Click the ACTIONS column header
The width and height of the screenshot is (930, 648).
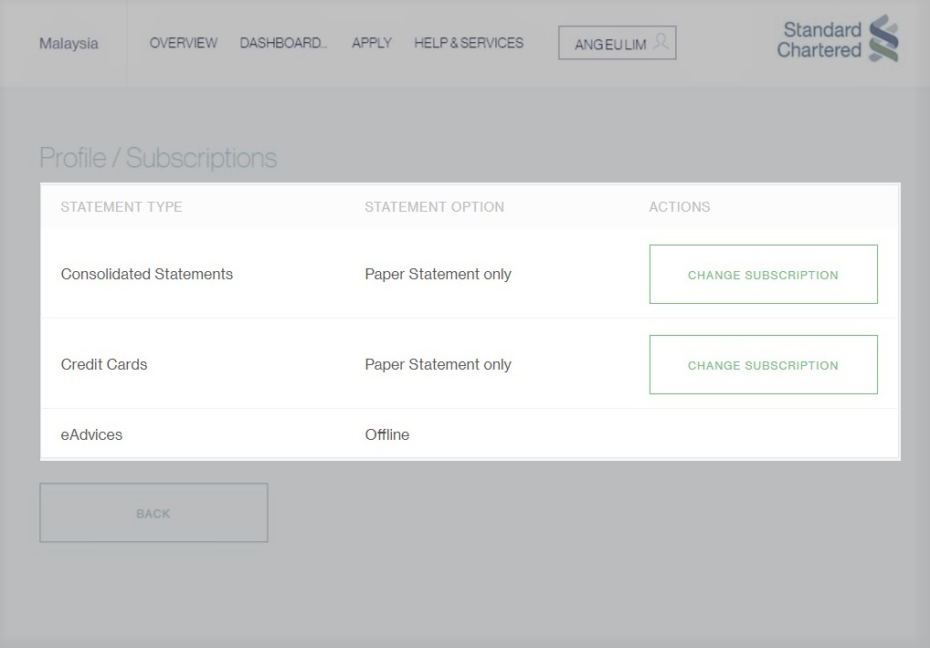pyautogui.click(x=680, y=207)
